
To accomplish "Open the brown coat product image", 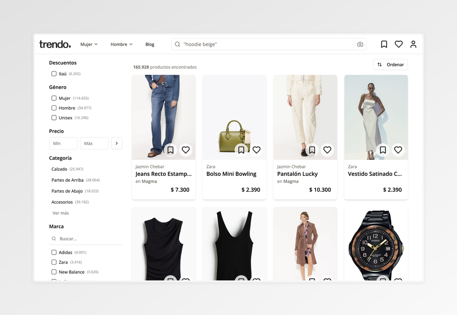I will (x=305, y=244).
